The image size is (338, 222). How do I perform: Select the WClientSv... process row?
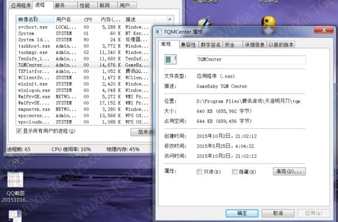coord(84,77)
